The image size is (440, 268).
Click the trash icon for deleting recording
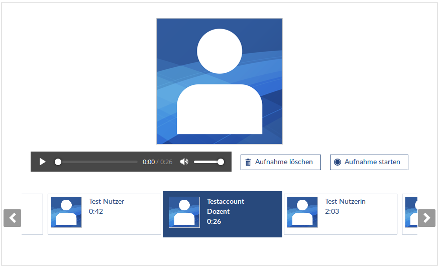[248, 162]
